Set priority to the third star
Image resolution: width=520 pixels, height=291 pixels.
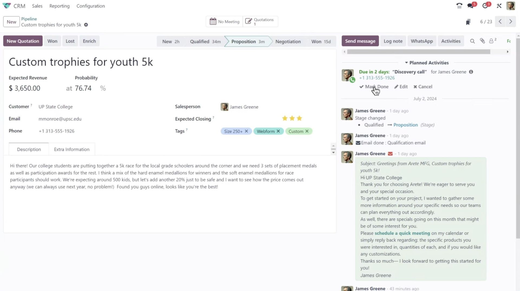coord(299,118)
